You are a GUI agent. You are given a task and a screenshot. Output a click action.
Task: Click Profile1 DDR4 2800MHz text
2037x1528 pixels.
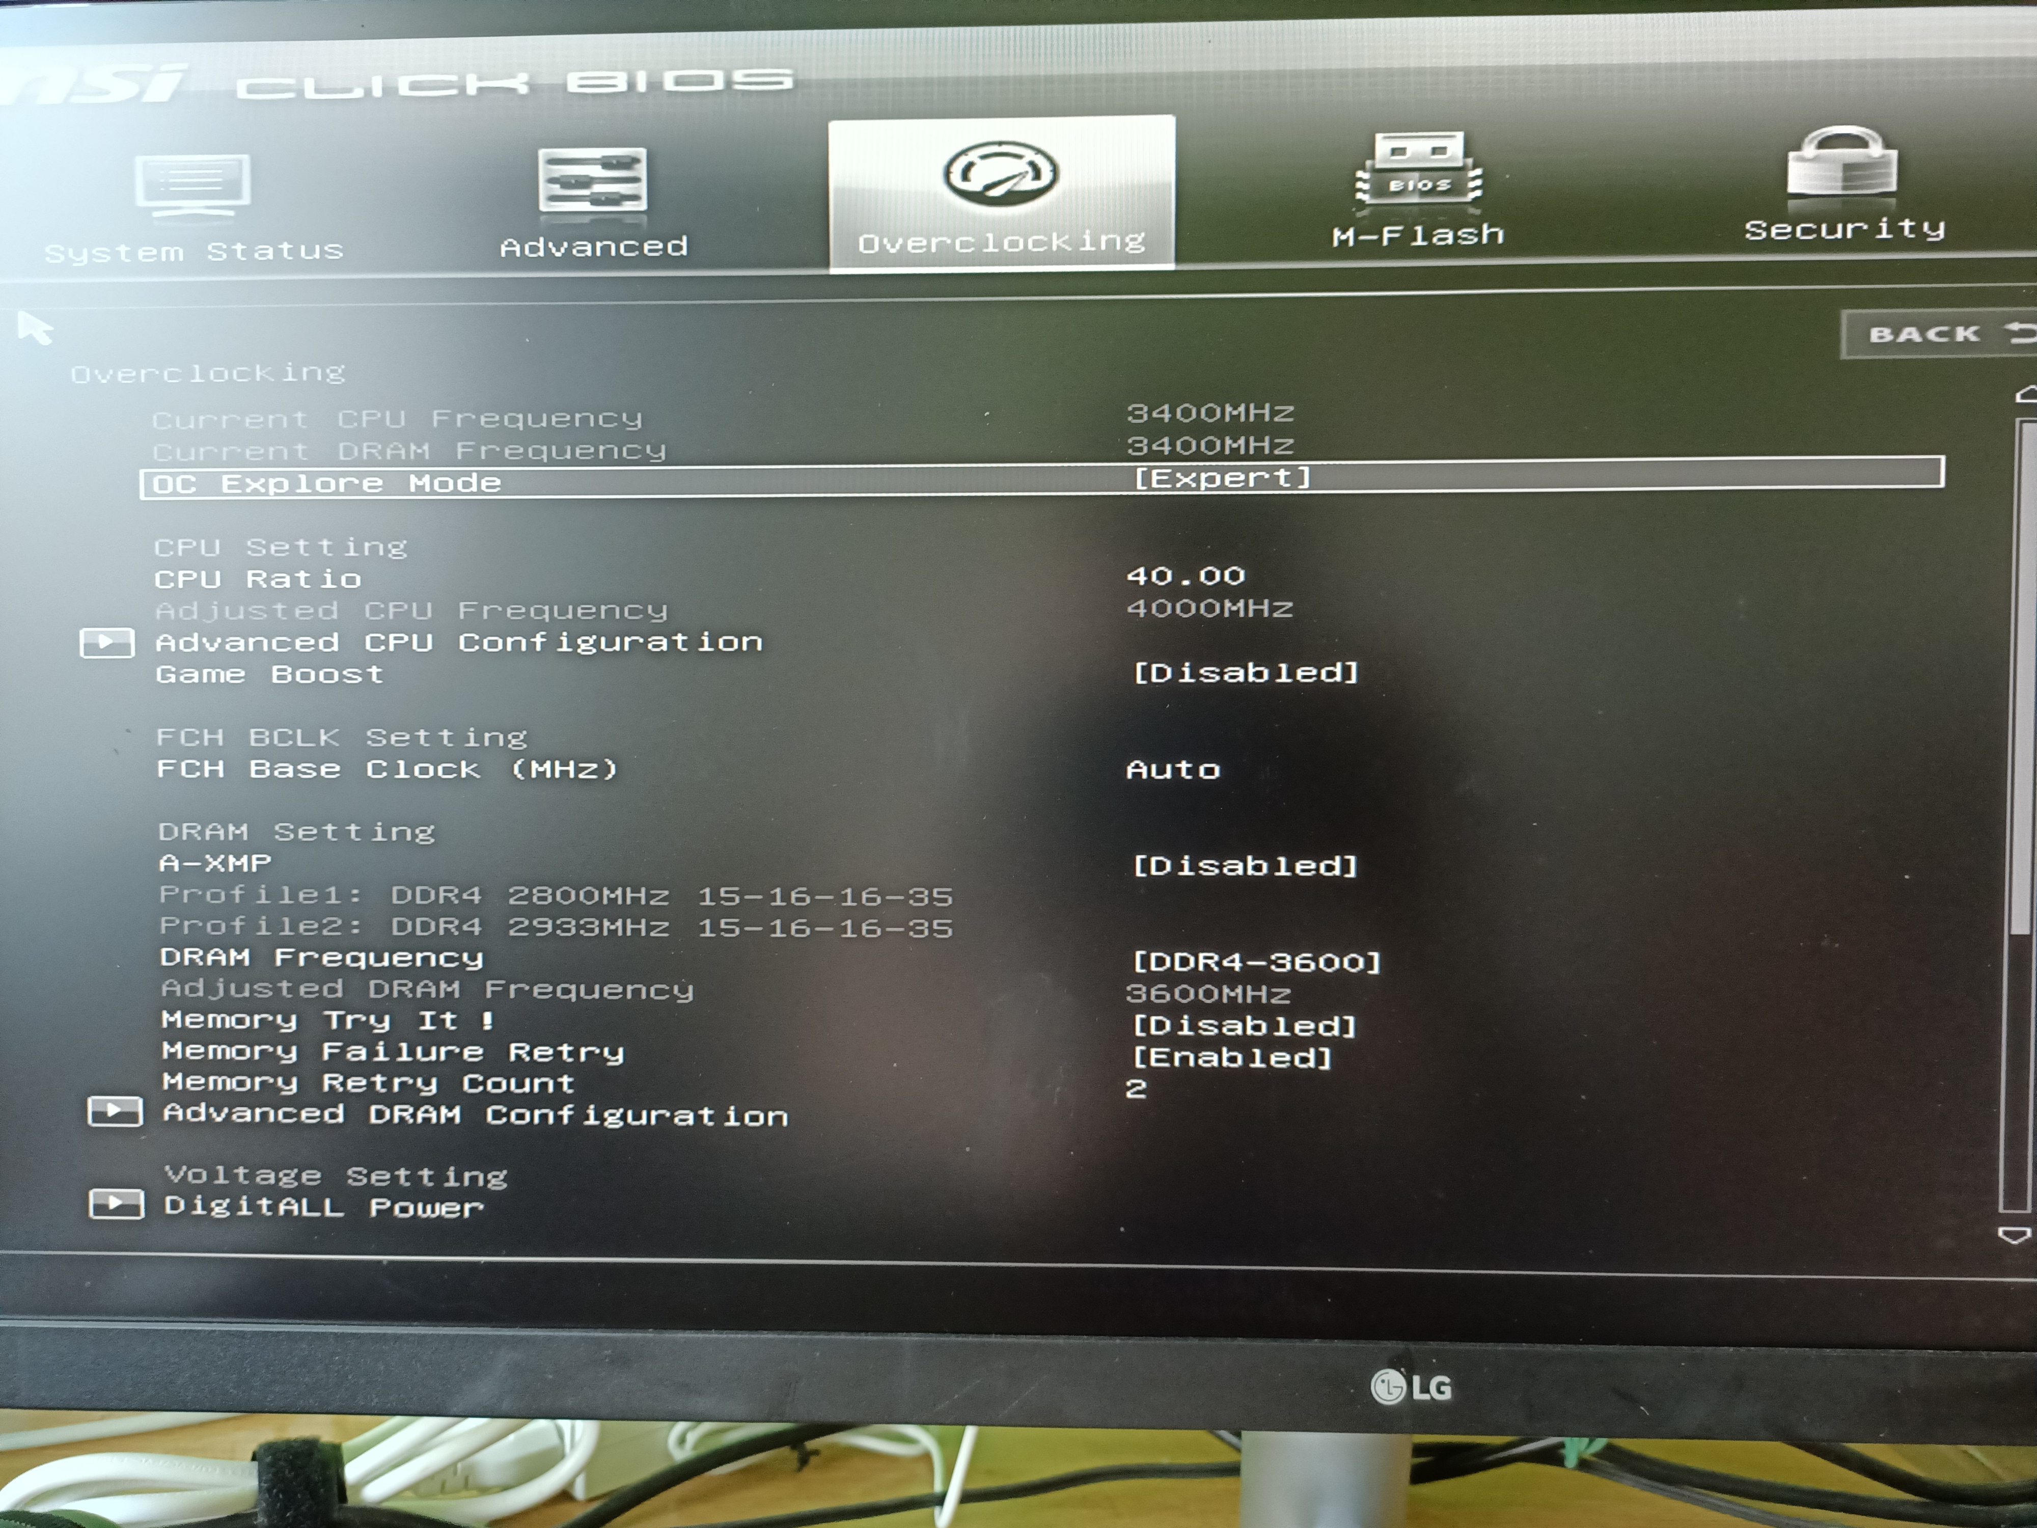[556, 895]
